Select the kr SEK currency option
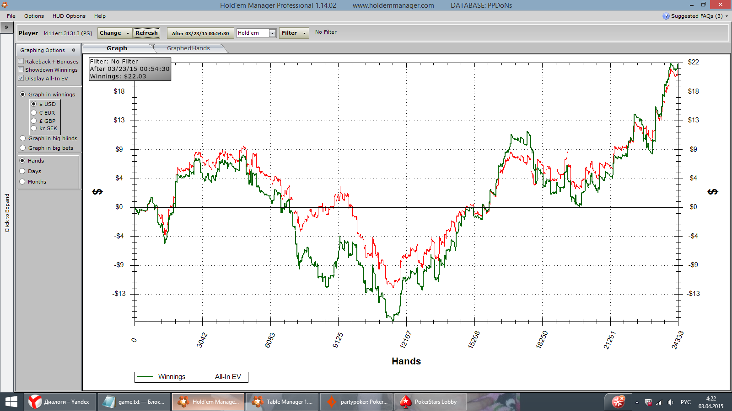Image resolution: width=732 pixels, height=411 pixels. pyautogui.click(x=34, y=128)
